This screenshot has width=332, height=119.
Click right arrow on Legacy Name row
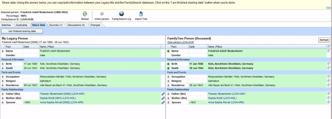3,51
